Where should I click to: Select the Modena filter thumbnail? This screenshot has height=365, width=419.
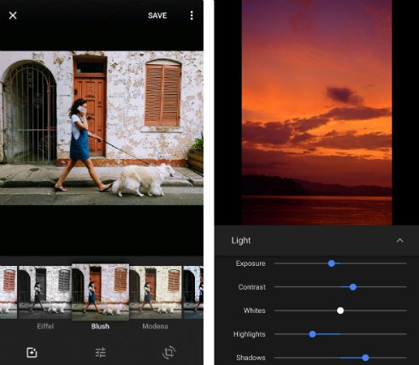156,292
